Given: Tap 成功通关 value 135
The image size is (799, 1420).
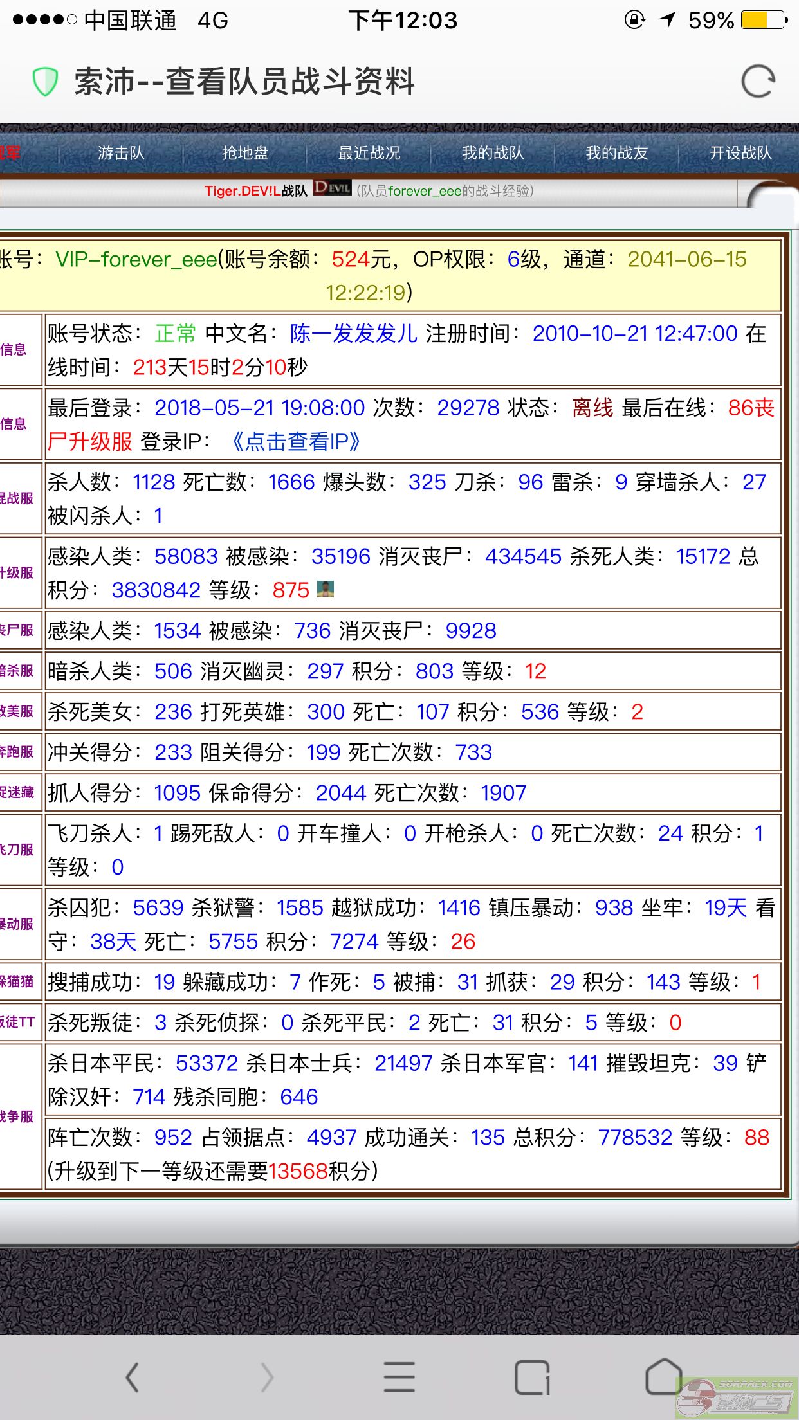Looking at the screenshot, I should [x=488, y=1137].
